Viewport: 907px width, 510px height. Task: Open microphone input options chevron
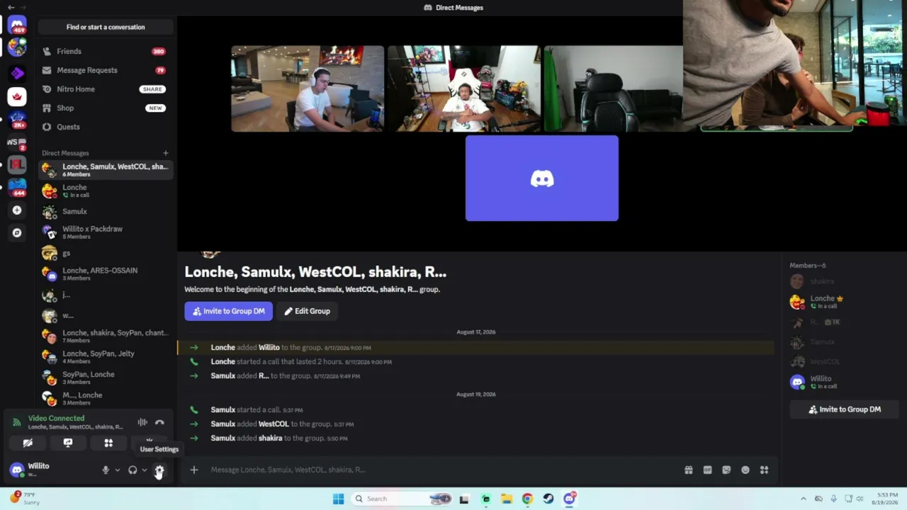coord(117,470)
